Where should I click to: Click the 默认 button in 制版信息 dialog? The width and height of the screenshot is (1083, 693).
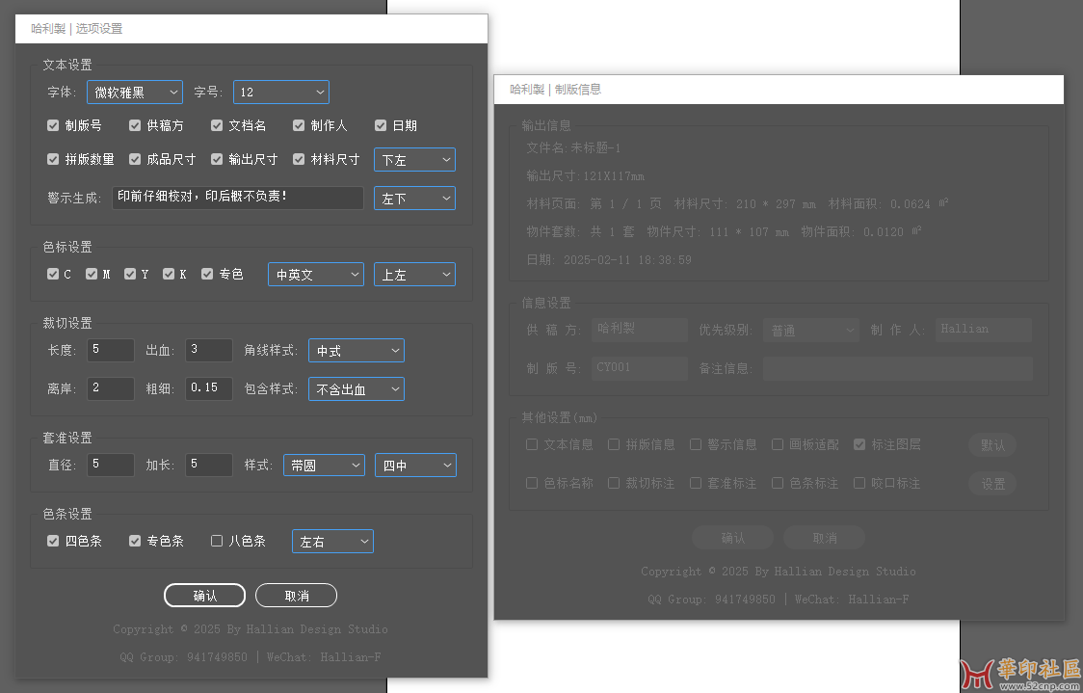click(x=992, y=444)
